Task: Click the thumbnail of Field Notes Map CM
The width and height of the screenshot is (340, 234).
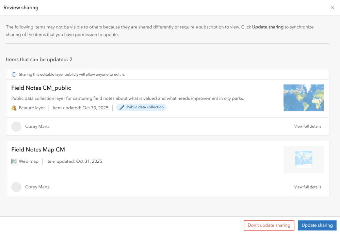Action: click(304, 159)
